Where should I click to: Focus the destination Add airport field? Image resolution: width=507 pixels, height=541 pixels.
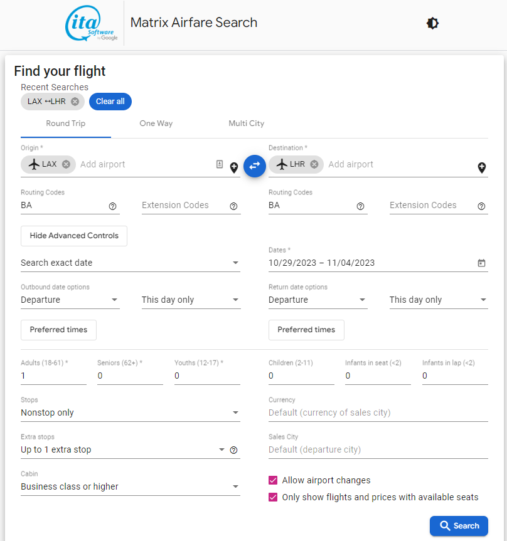[400, 164]
